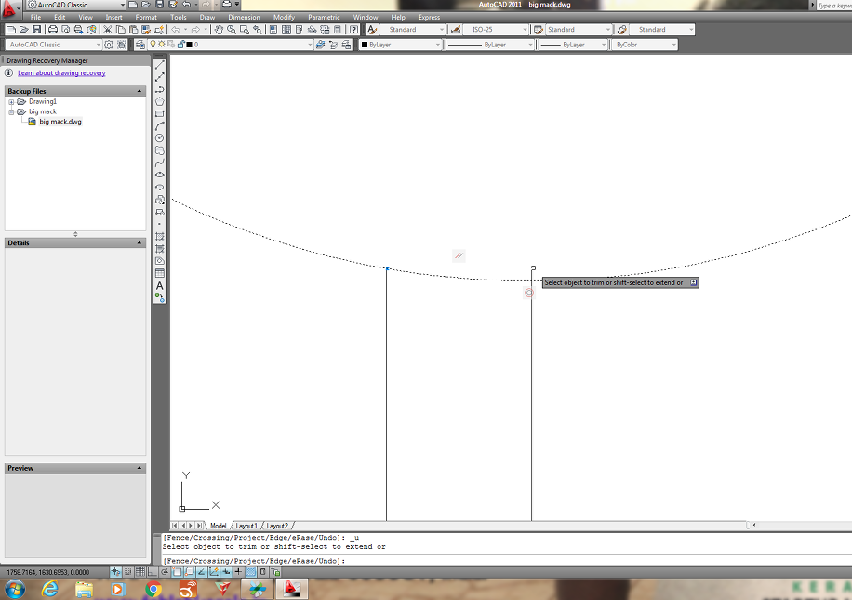Click the AutoCAD application menu button
Image resolution: width=852 pixels, height=600 pixels.
(x=9, y=8)
